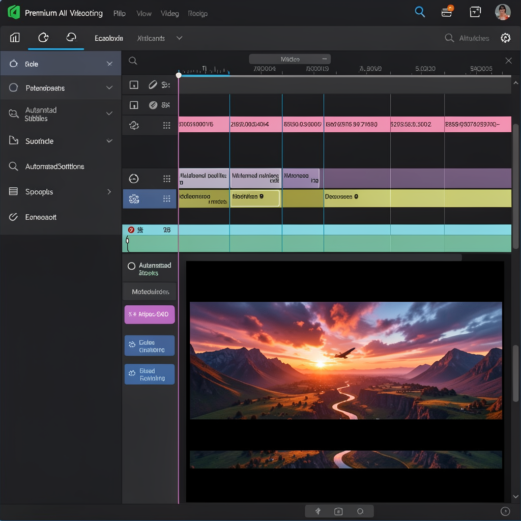Click the circular icon at bottom right corner

[x=505, y=511]
